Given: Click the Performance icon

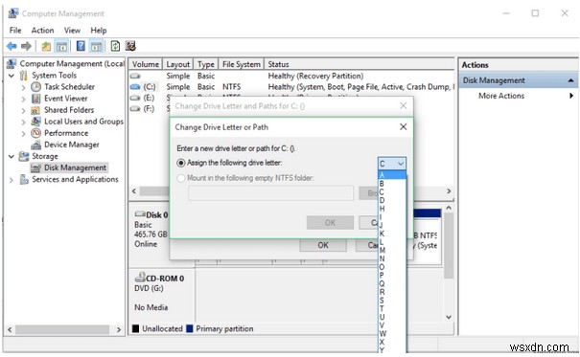Looking at the screenshot, I should click(35, 133).
